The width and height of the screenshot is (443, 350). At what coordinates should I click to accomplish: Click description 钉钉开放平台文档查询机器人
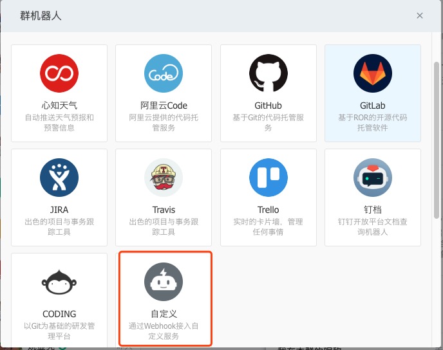(373, 226)
